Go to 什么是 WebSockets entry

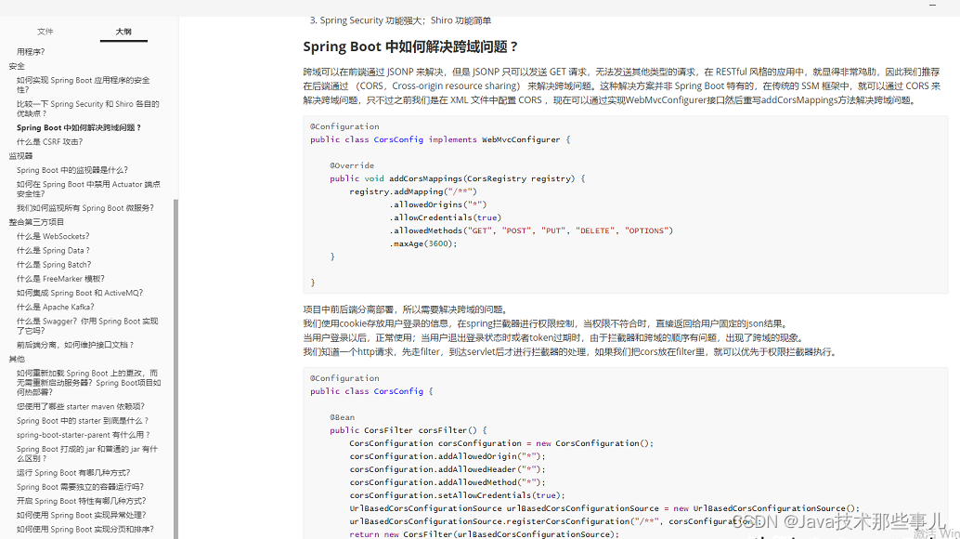[x=53, y=236]
